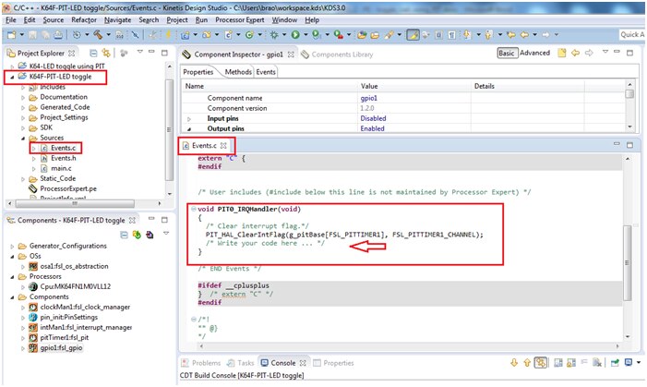
Task: Toggle Mark Occurrences highlighter icon
Action: coord(413,35)
